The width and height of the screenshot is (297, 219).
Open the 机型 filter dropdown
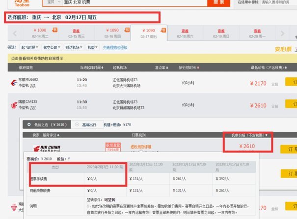point(92,47)
